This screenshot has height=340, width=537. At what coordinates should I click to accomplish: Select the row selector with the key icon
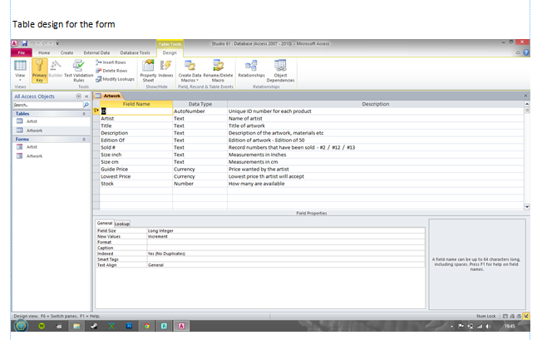96,111
